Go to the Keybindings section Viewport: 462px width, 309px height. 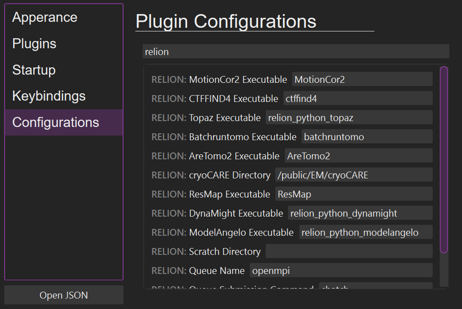click(x=49, y=96)
